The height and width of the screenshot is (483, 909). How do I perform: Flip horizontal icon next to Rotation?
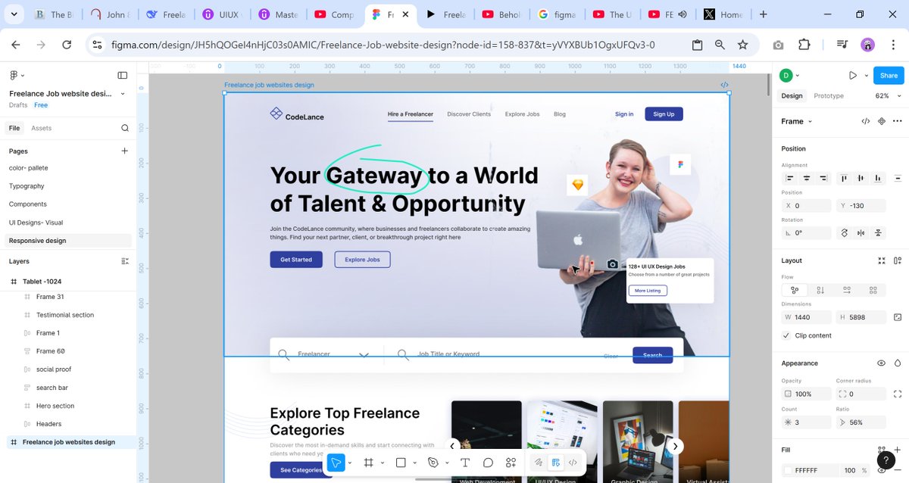point(861,233)
